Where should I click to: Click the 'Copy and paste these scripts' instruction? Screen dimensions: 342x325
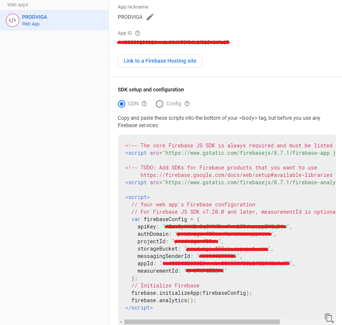click(x=219, y=122)
